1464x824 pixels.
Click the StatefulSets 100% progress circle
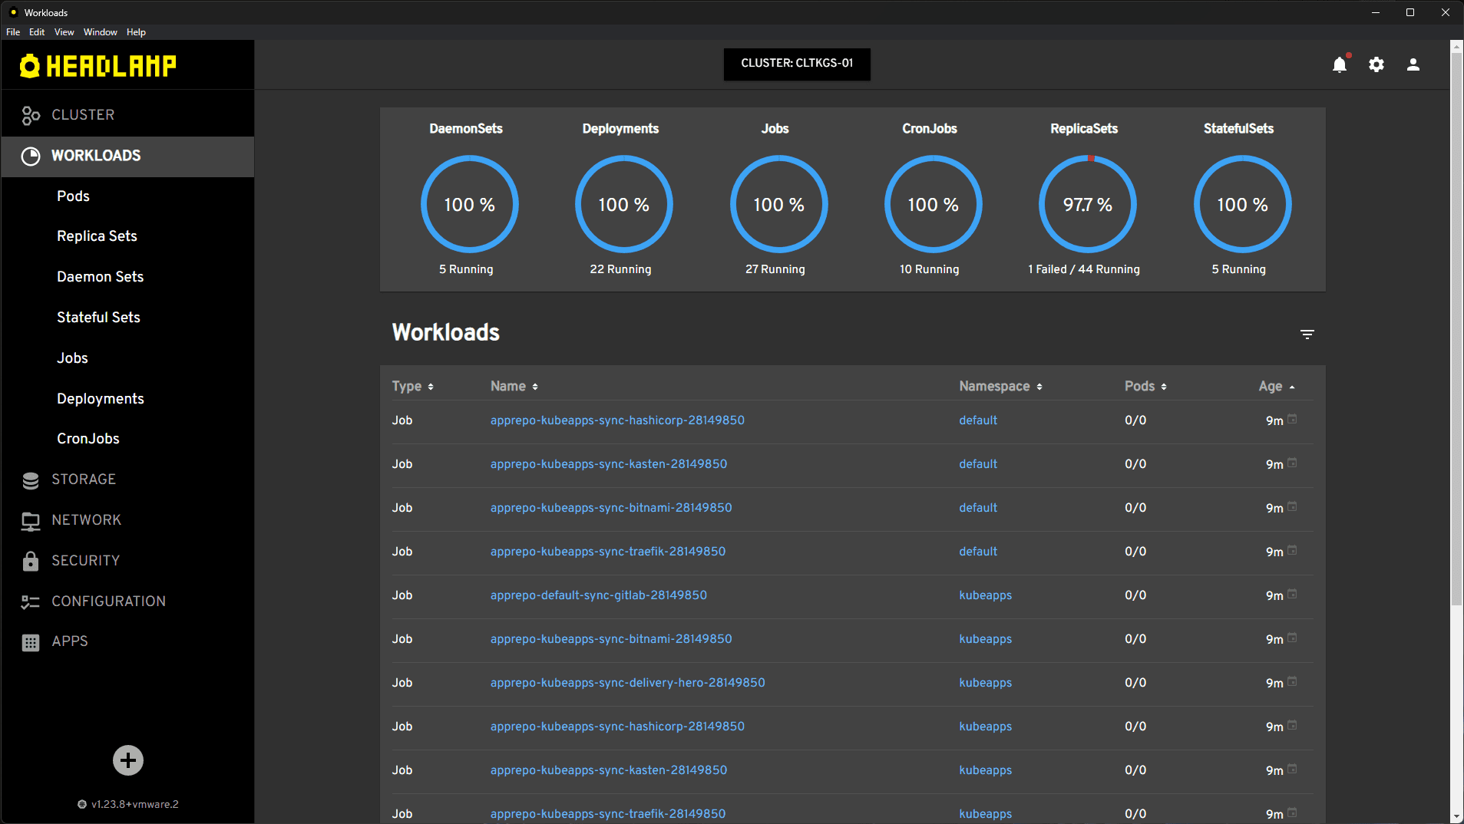(1242, 204)
